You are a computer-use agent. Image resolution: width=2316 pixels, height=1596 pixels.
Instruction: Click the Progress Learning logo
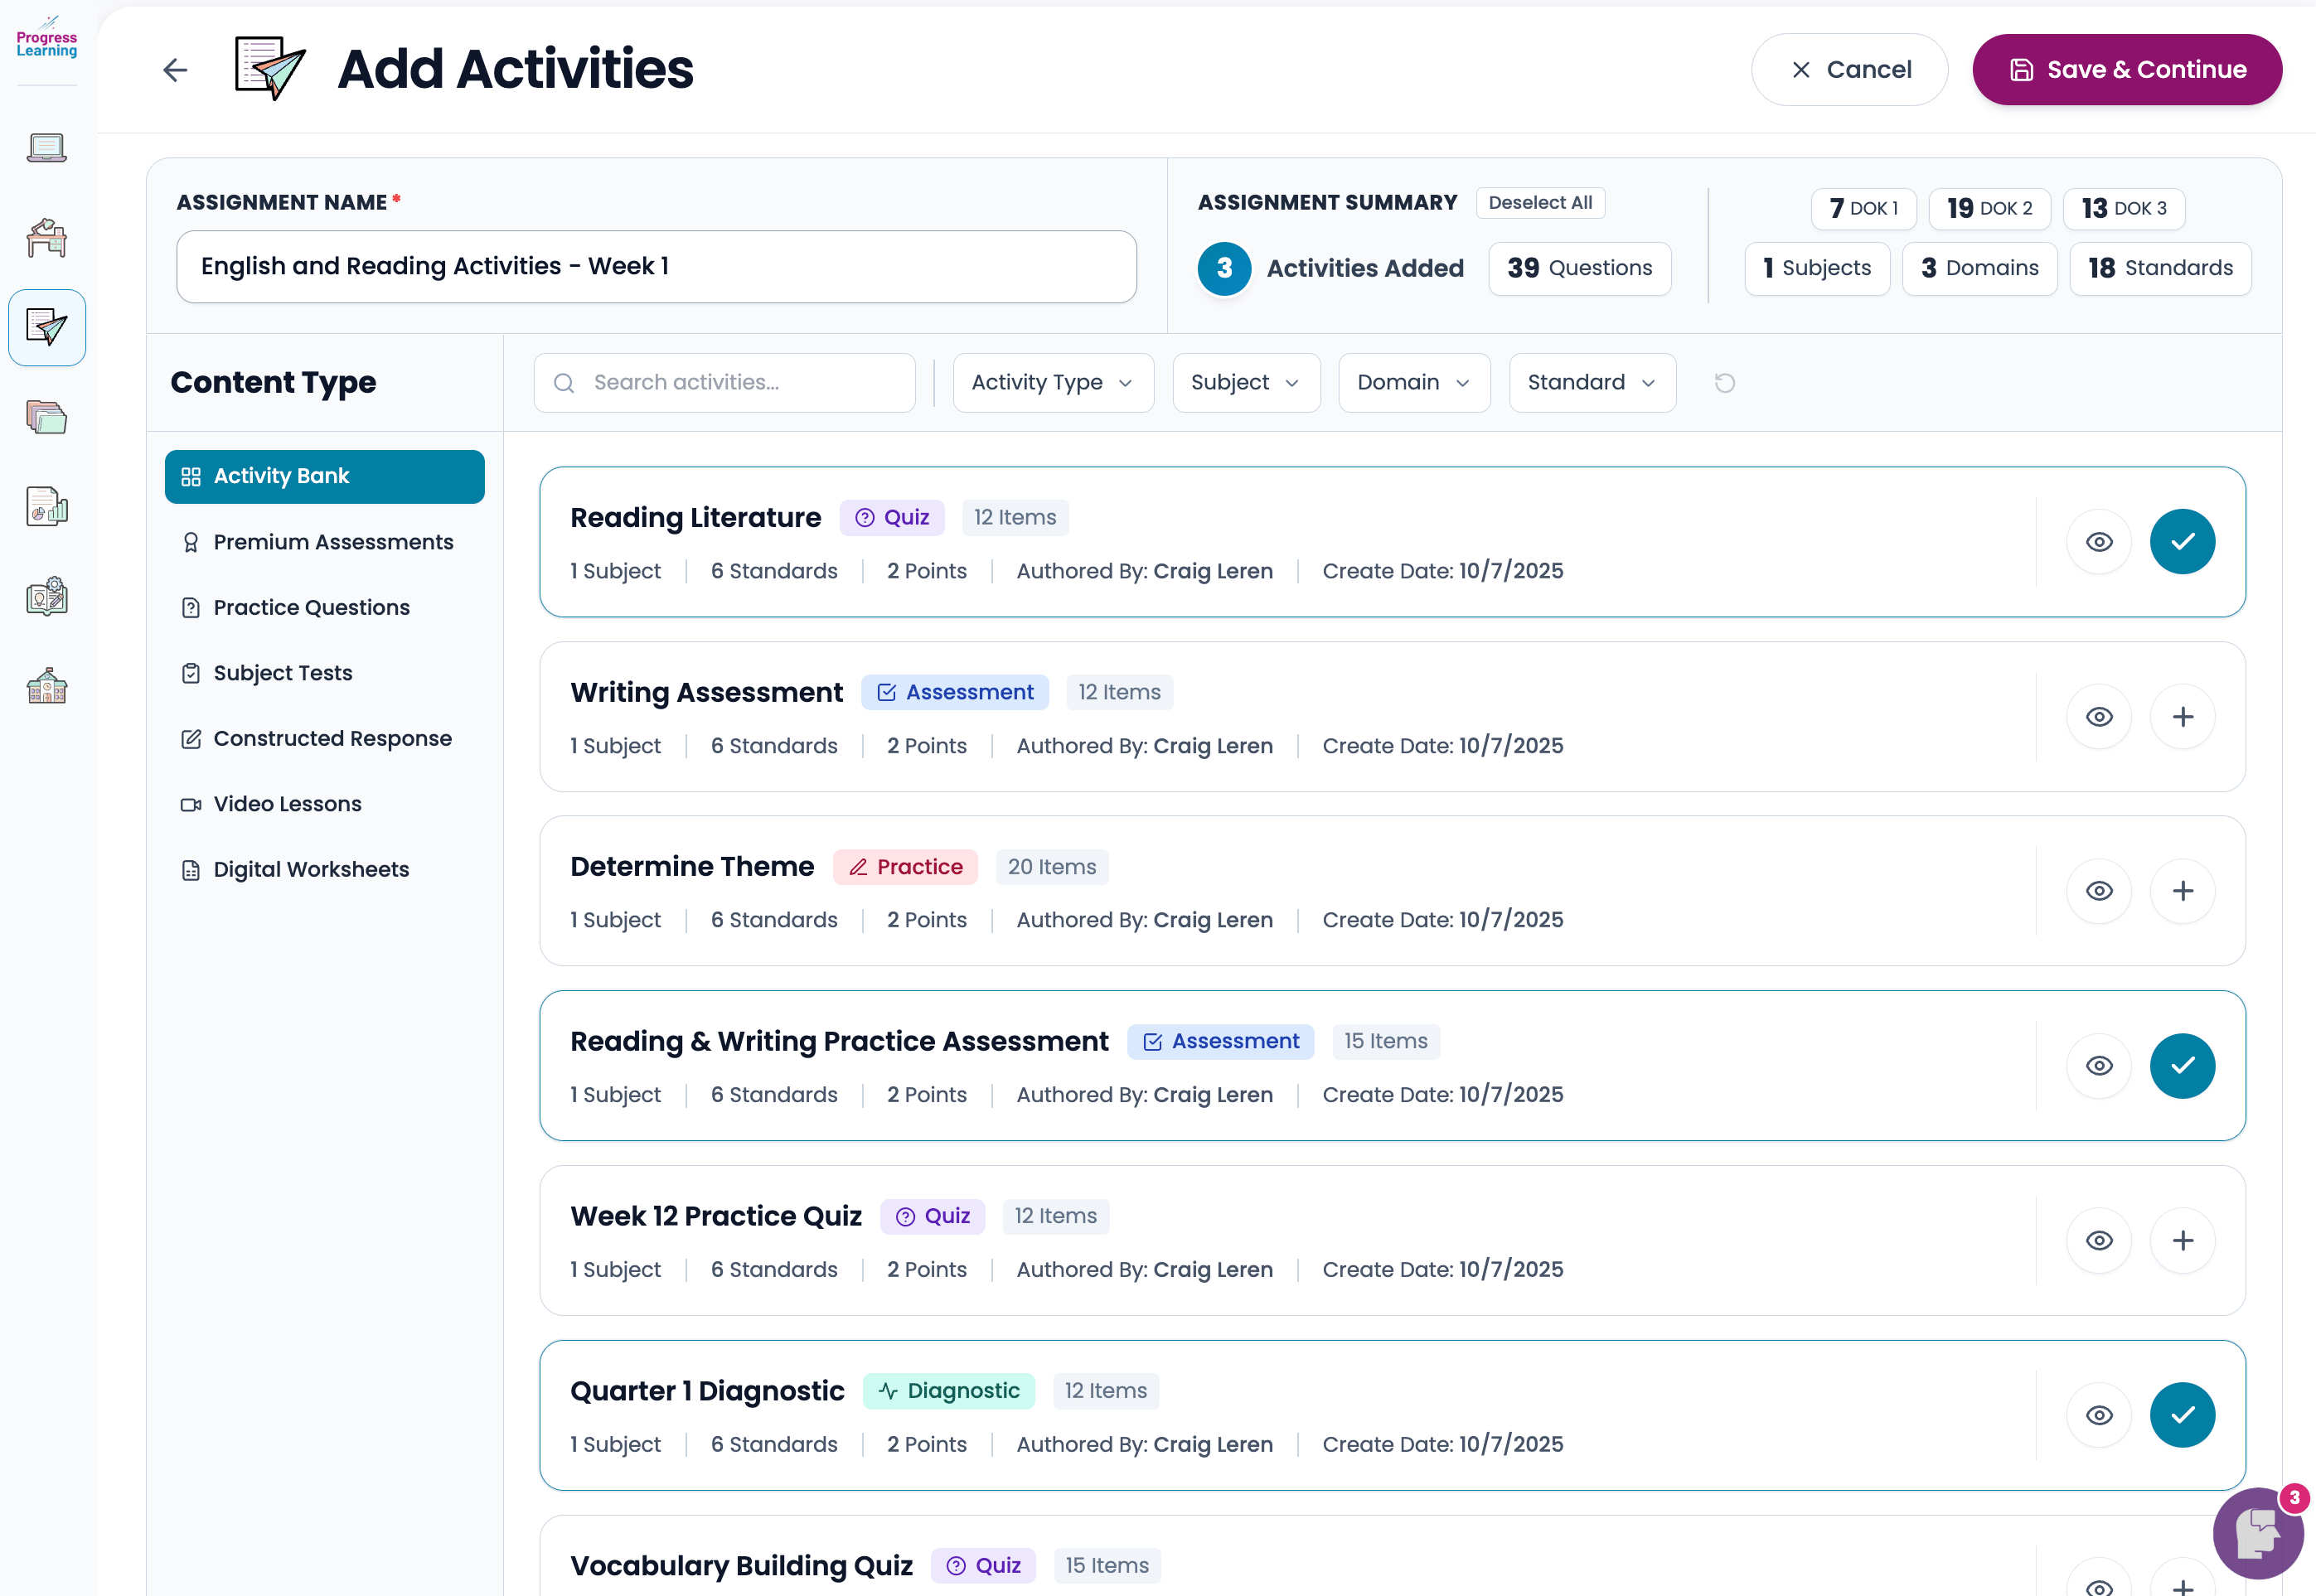pyautogui.click(x=46, y=38)
